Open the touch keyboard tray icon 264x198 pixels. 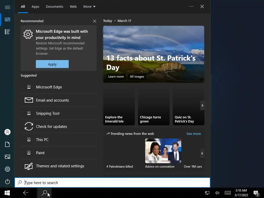pos(228,193)
